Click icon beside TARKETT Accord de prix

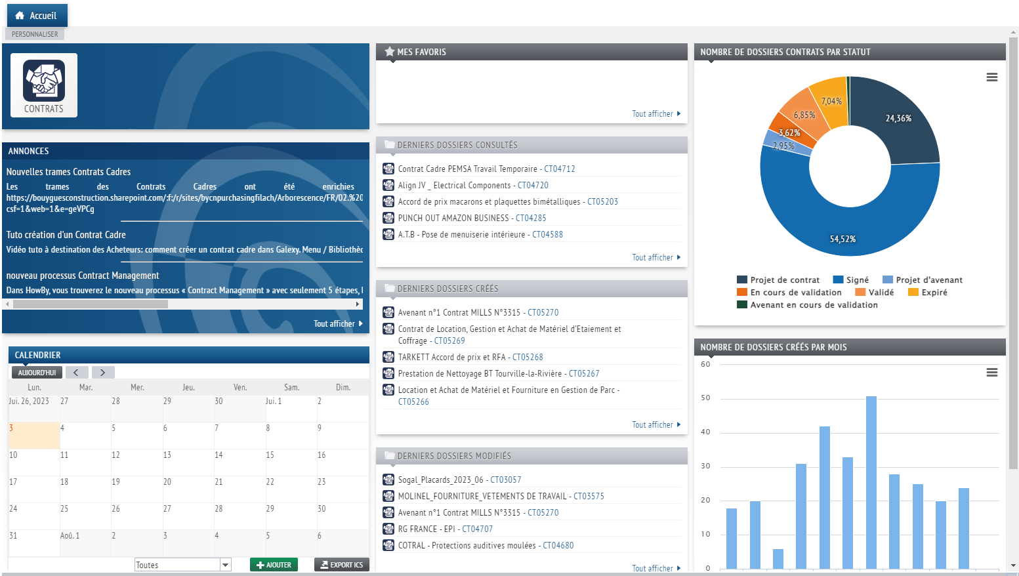[388, 357]
